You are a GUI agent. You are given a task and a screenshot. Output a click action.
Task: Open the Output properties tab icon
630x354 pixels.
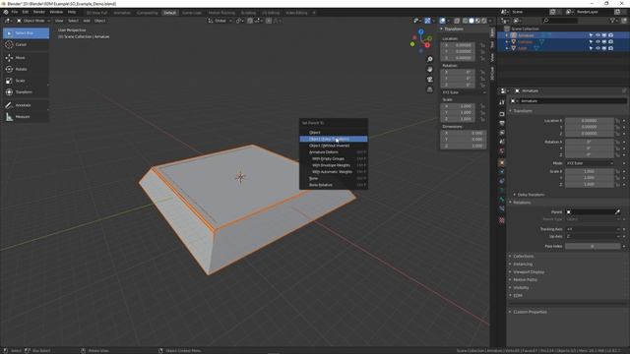click(x=502, y=123)
